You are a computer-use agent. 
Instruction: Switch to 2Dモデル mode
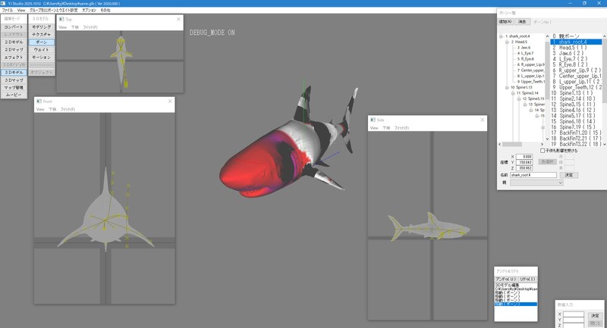(x=14, y=42)
